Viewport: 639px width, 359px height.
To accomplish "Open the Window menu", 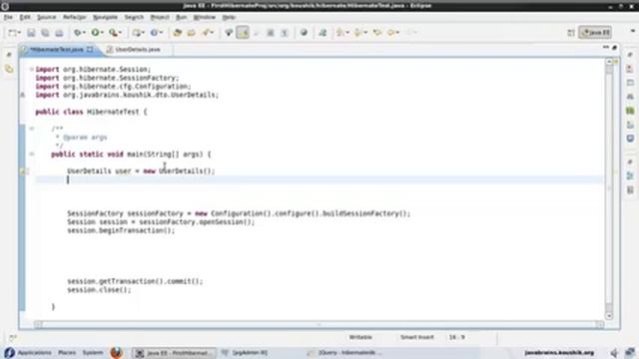I will pyautogui.click(x=204, y=17).
